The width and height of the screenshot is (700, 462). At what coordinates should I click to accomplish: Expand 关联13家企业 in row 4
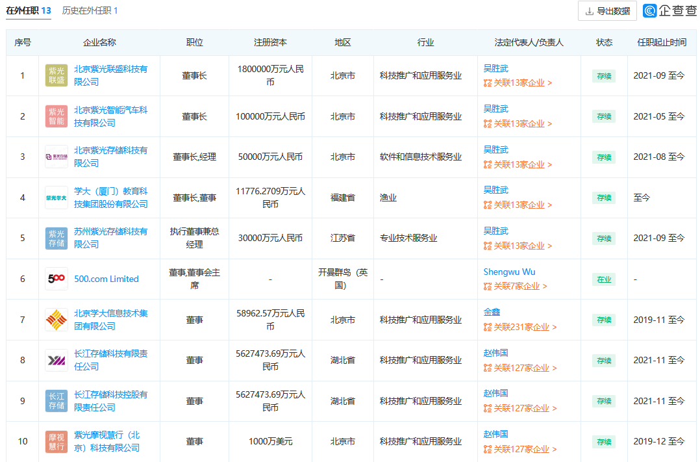point(518,205)
